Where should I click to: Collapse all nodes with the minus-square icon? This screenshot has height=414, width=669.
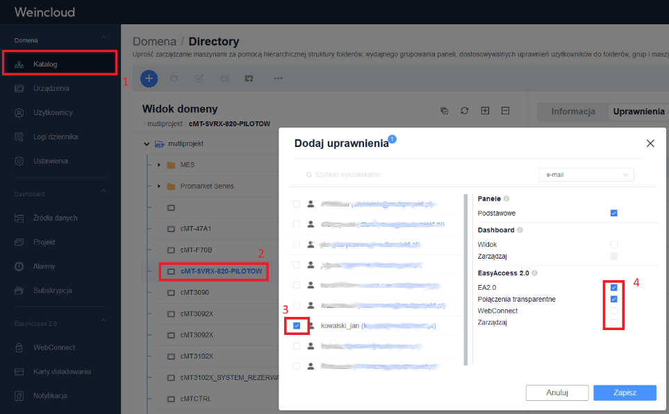pos(506,111)
